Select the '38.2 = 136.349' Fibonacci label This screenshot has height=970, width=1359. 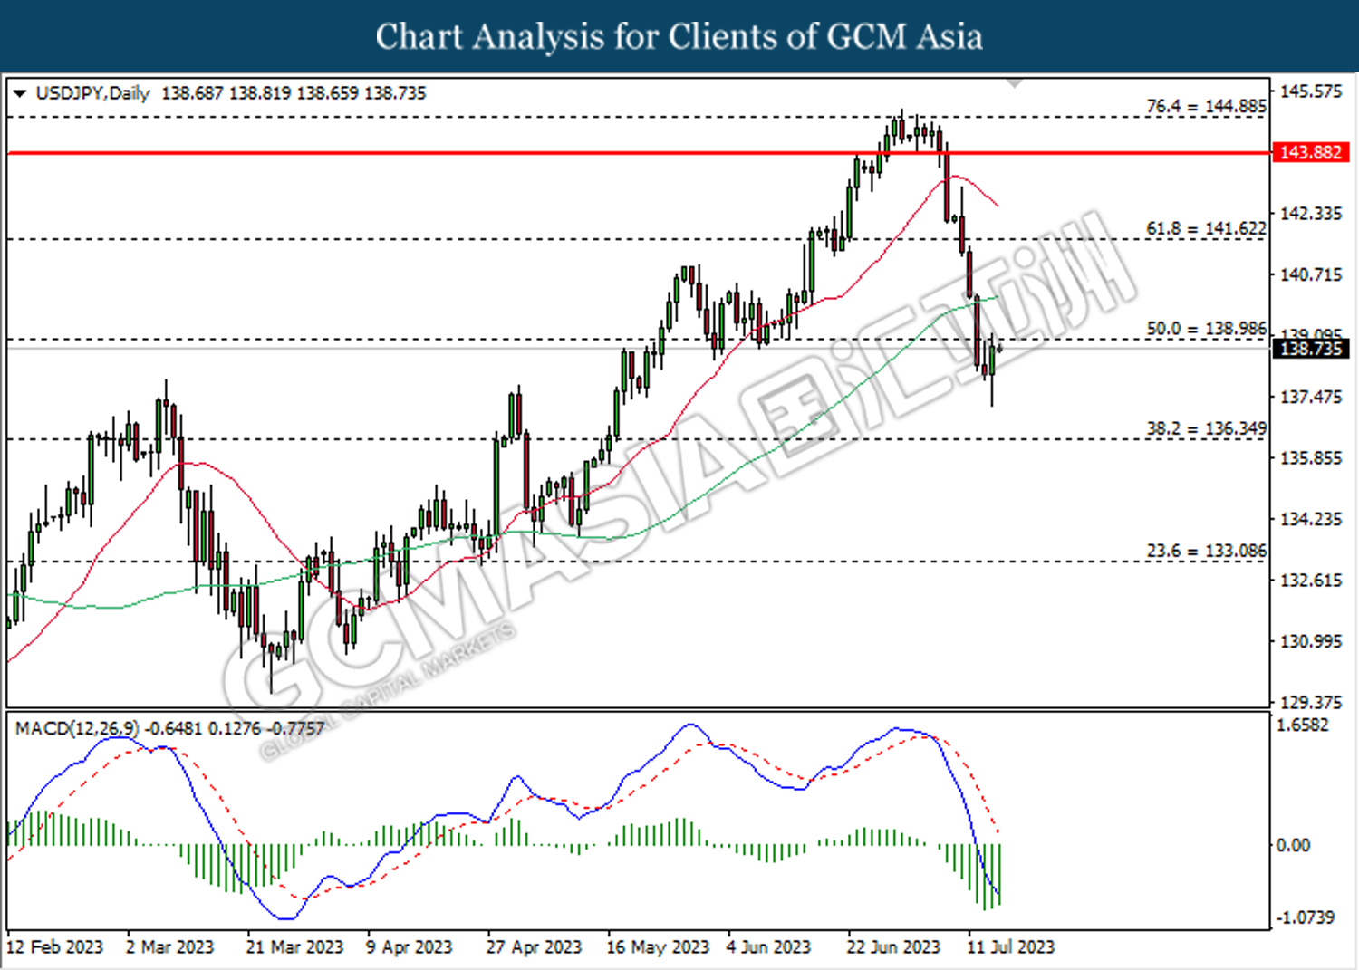pyautogui.click(x=1206, y=428)
